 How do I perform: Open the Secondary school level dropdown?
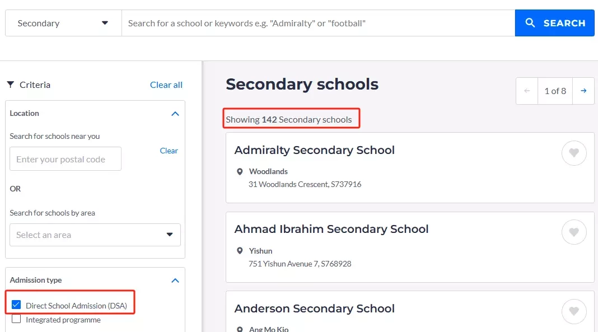[x=63, y=23]
